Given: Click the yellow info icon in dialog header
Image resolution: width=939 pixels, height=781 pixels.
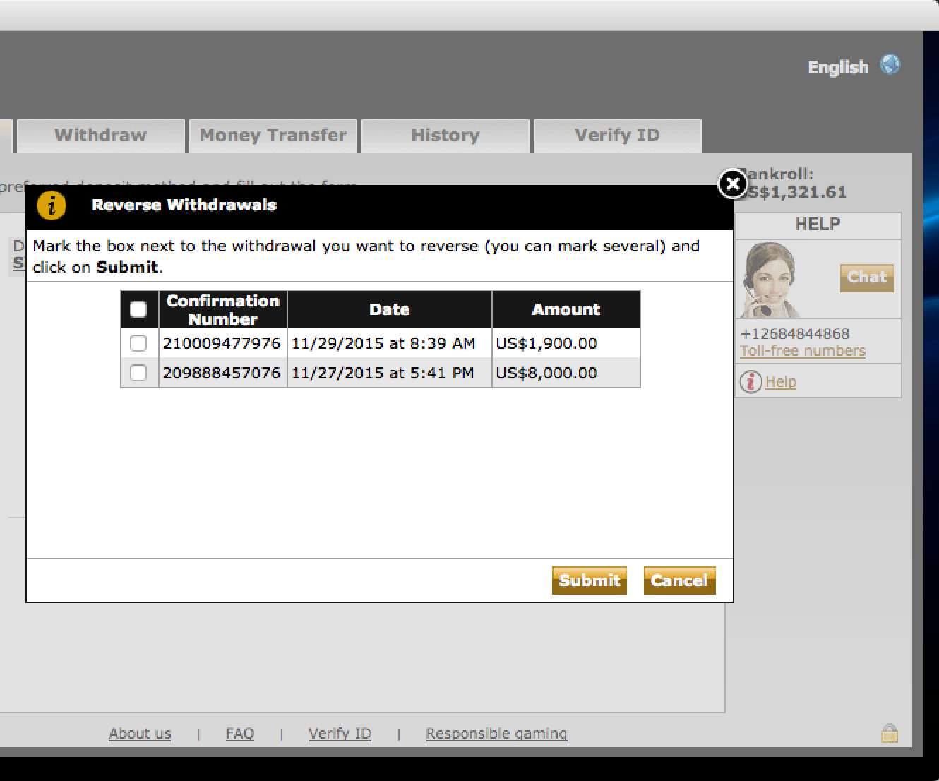Looking at the screenshot, I should (x=52, y=205).
